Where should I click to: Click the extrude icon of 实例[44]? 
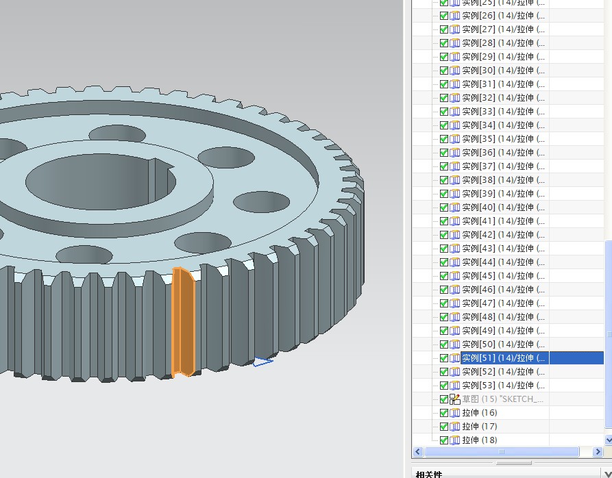454,262
